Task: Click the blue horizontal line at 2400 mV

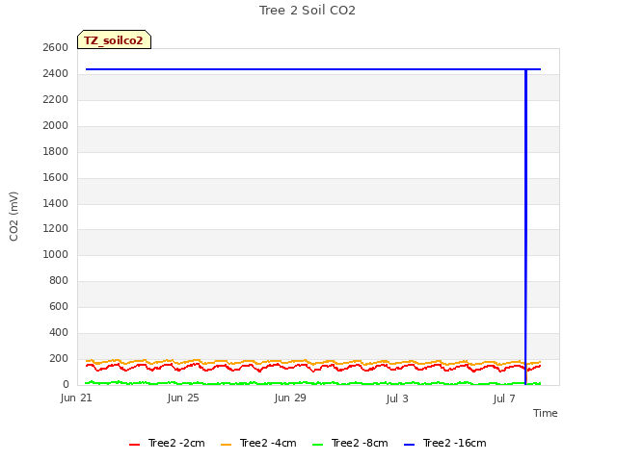Action: pyautogui.click(x=313, y=69)
